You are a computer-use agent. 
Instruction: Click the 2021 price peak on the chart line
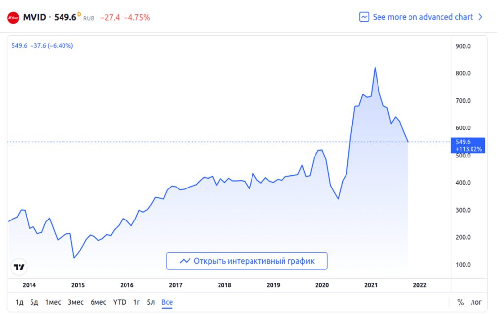coord(375,68)
